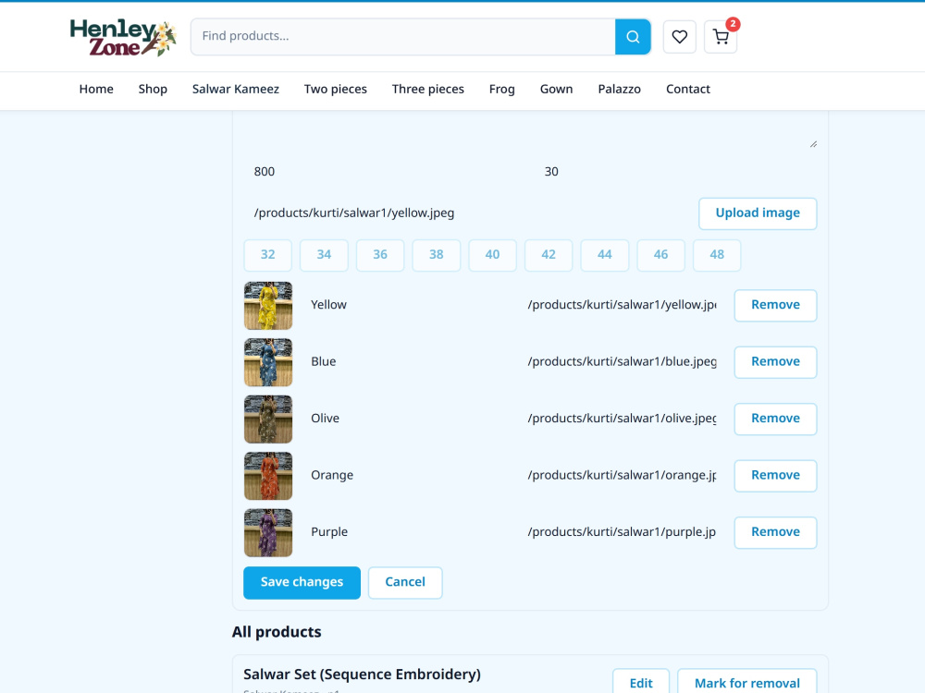This screenshot has height=693, width=925.
Task: Toggle size 34
Action: (x=324, y=255)
